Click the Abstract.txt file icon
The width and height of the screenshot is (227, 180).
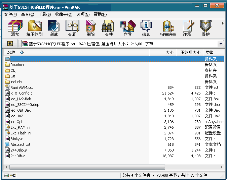coord(7,144)
